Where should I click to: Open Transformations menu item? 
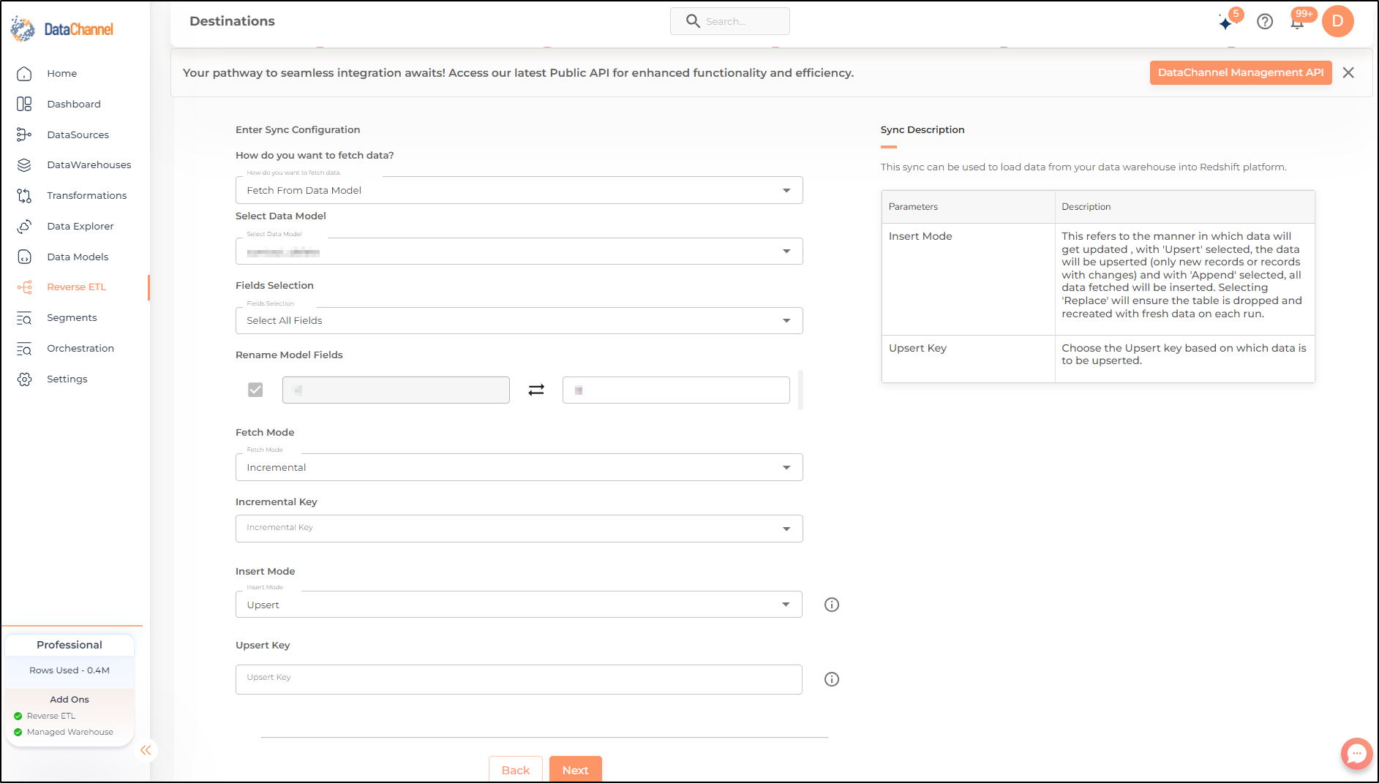point(87,196)
